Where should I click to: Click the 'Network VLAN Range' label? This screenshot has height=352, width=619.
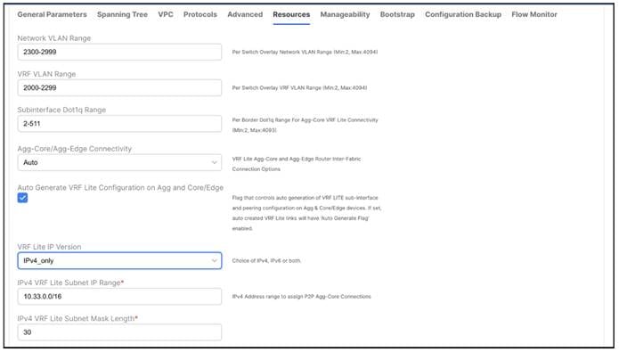[54, 38]
